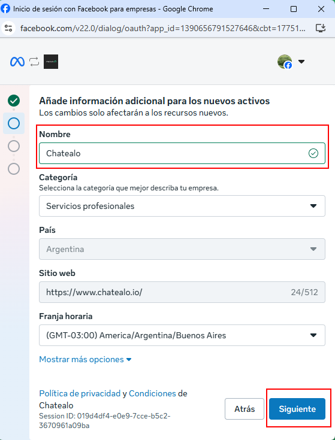Select the completed first step indicator
The image size is (335, 440).
point(14,101)
